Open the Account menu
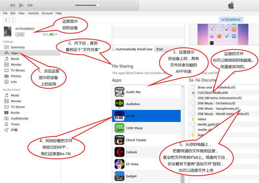Image resolution: width=259 pixels, height=183 pixels. pyautogui.click(x=47, y=13)
